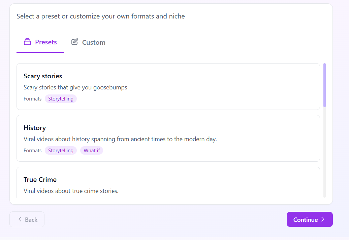This screenshot has width=349, height=240.
Task: Click the Formats label on the History card
Action: (x=32, y=150)
